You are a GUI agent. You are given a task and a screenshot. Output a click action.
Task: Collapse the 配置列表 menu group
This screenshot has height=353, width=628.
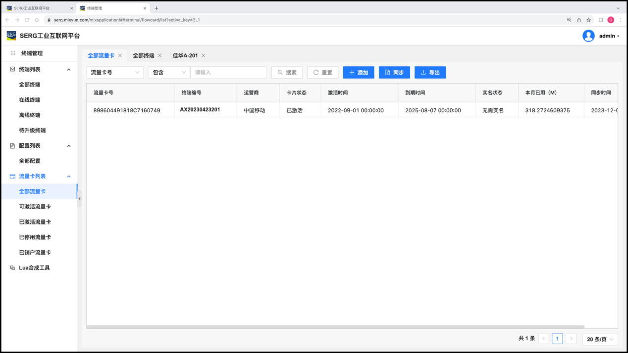pyautogui.click(x=69, y=146)
